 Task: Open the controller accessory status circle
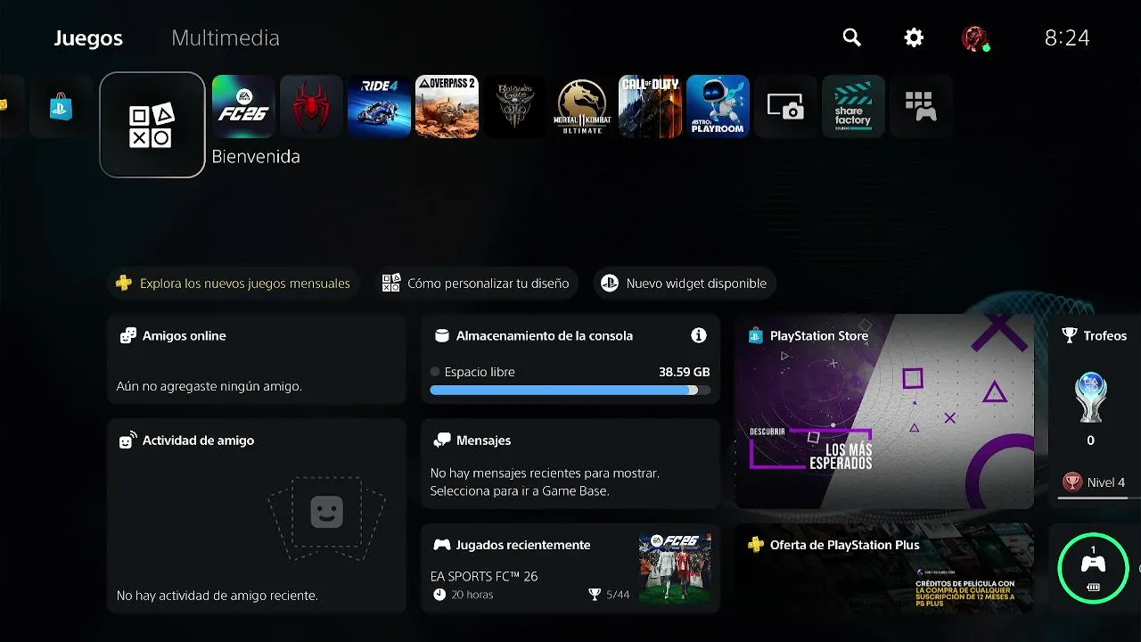coord(1093,567)
